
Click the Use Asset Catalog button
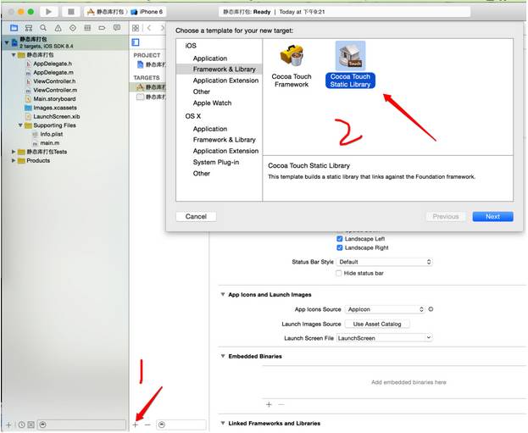pyautogui.click(x=377, y=324)
